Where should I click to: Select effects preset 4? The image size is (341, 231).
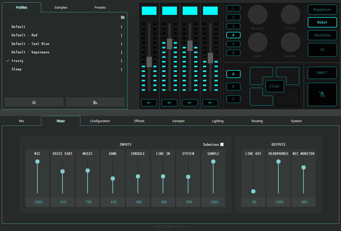tap(233, 35)
